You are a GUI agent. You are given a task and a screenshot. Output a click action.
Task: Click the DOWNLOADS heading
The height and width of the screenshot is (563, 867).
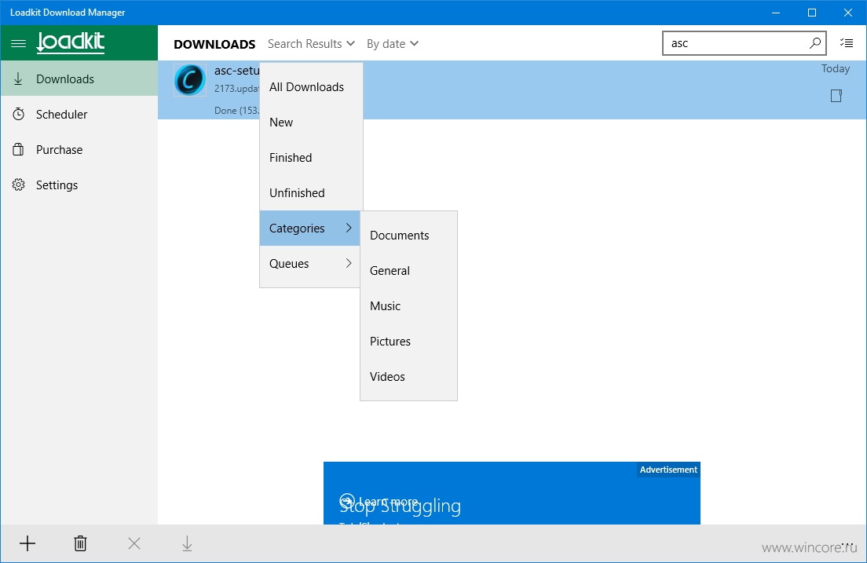click(x=214, y=44)
